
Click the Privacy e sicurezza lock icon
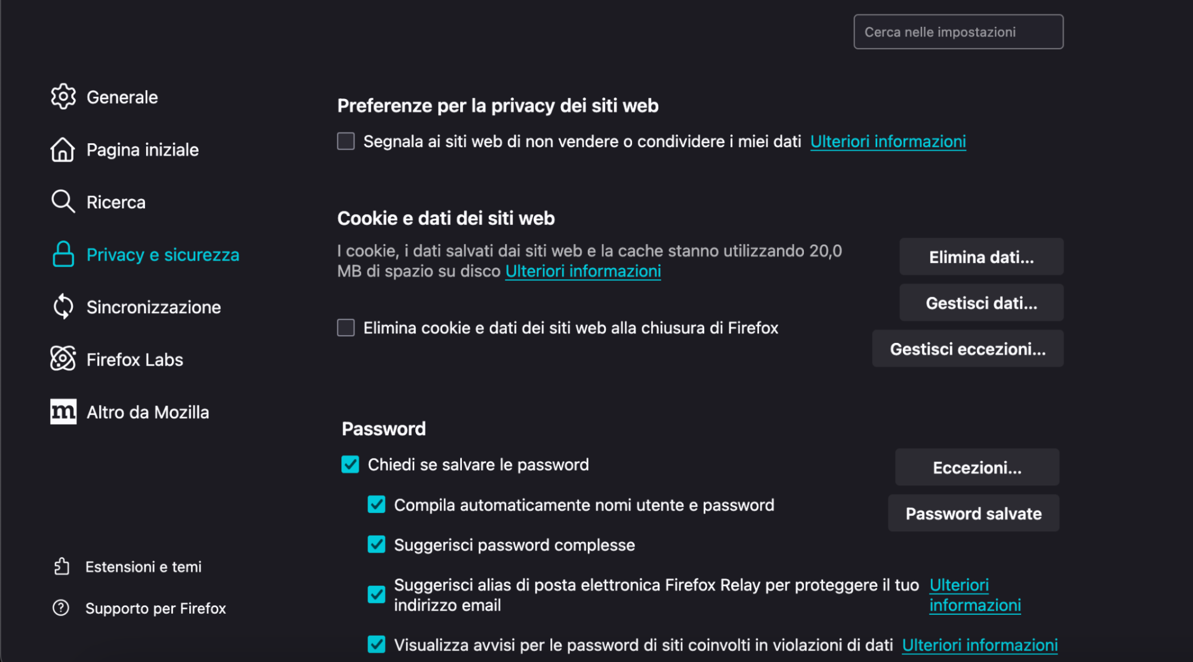point(62,254)
